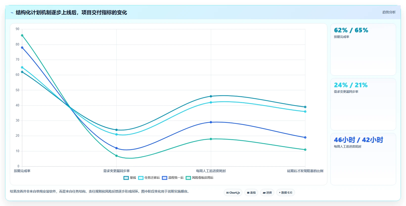Viewport: 406px width, 206px height.
Task: Click the 流程统一后 point at 需求变更漏同步率 (12)
Action: coord(117,148)
